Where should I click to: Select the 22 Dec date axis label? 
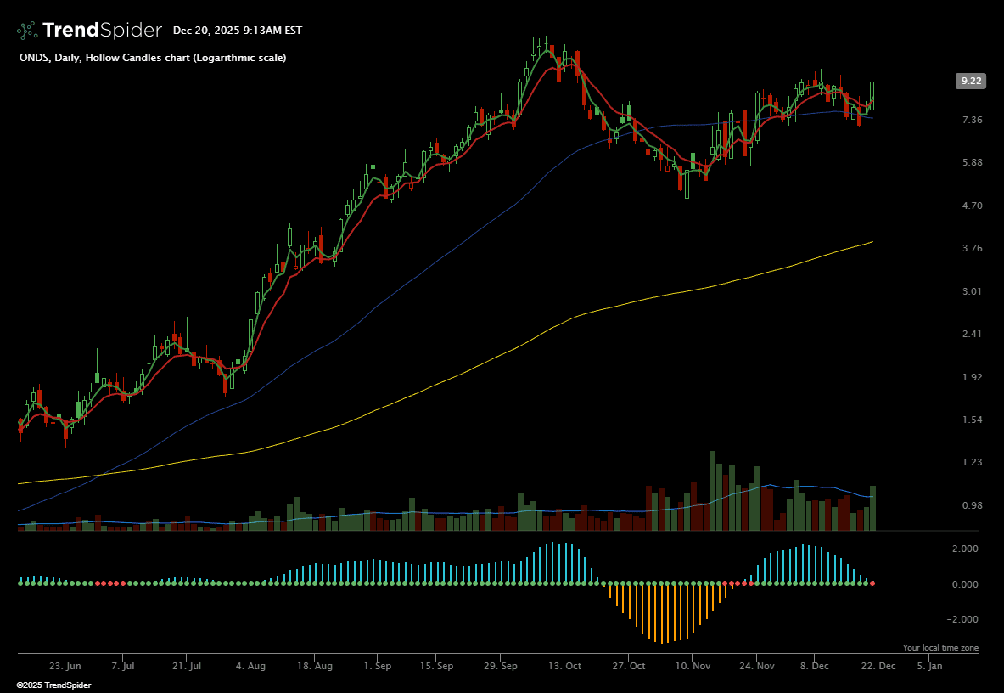coord(878,668)
